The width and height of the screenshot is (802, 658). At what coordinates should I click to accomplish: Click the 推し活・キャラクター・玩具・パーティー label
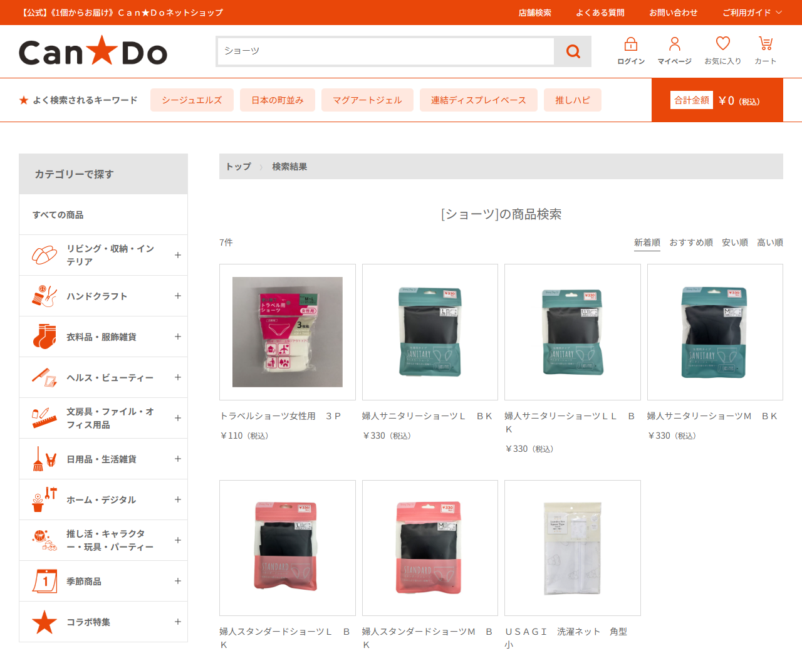(x=110, y=540)
